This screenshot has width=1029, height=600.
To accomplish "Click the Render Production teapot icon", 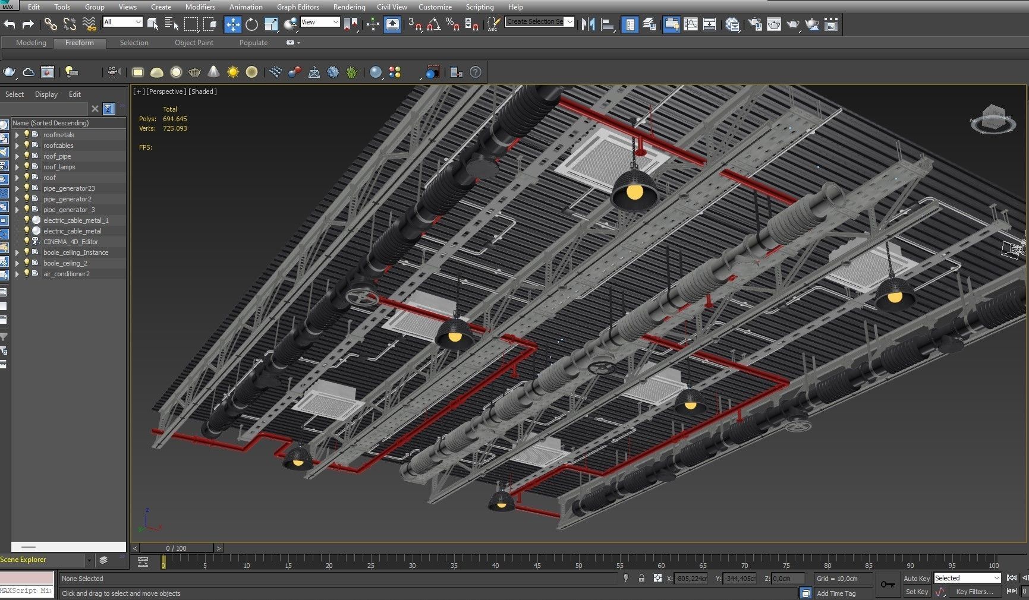I will (x=793, y=24).
